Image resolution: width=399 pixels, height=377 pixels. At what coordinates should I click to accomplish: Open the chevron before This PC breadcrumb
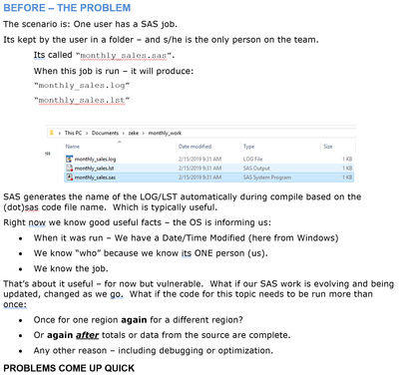click(x=59, y=133)
